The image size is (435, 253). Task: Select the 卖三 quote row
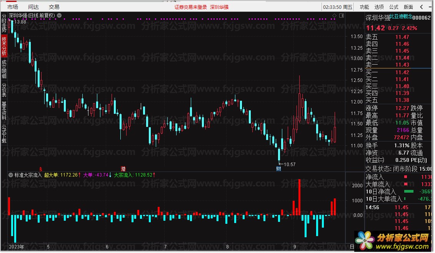pyautogui.click(x=398, y=51)
